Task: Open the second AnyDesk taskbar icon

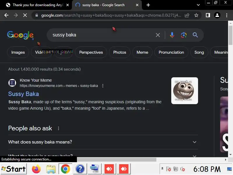Action: click(123, 169)
